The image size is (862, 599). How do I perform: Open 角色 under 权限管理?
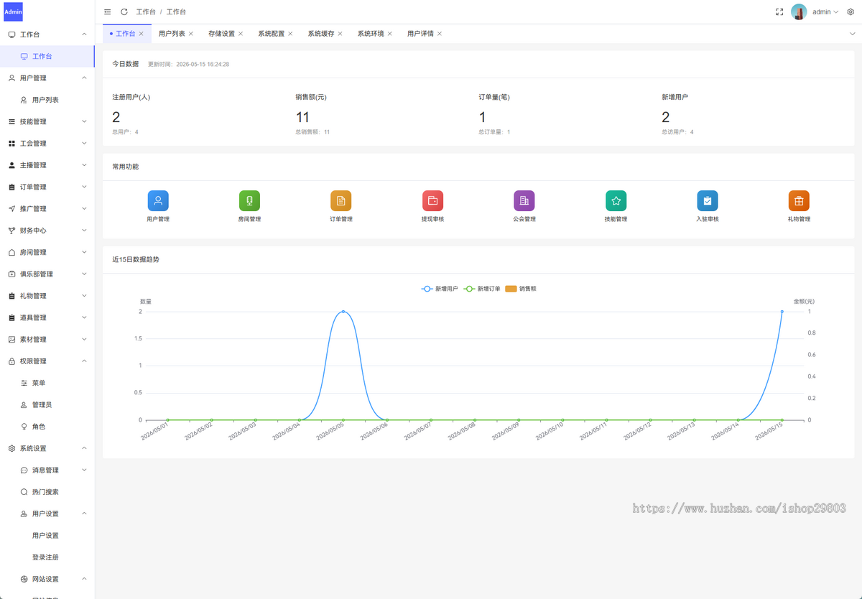(x=47, y=427)
